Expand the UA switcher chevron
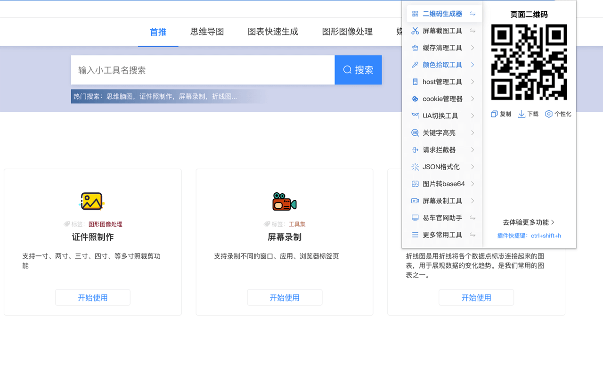603x377 pixels. pyautogui.click(x=473, y=115)
